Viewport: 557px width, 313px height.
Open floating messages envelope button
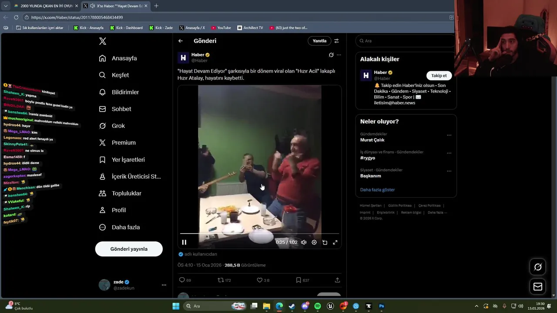pos(538,287)
